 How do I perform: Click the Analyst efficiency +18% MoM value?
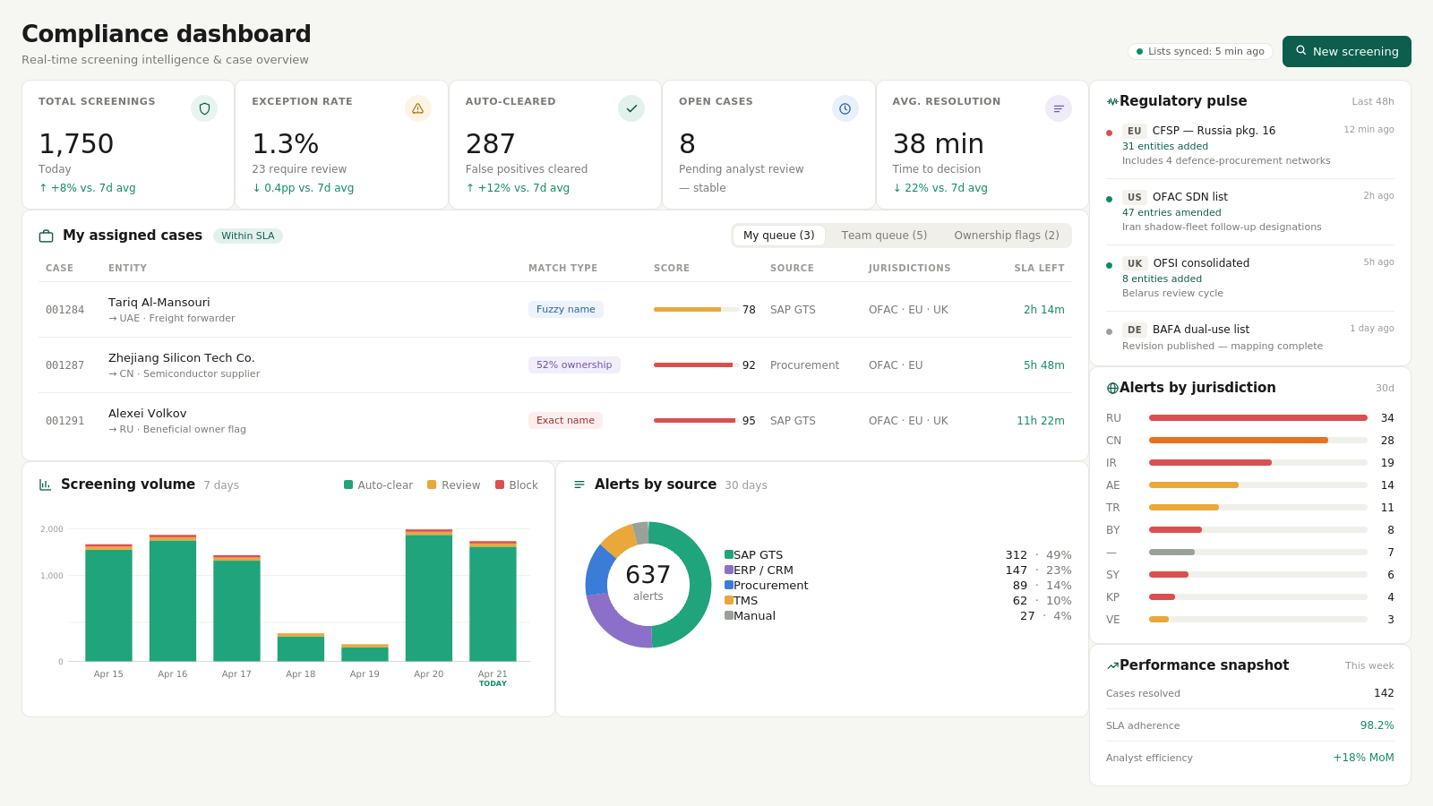pos(1363,758)
